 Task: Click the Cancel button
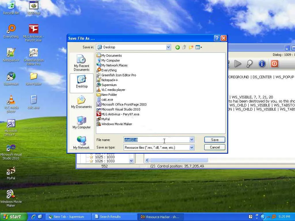(215, 147)
